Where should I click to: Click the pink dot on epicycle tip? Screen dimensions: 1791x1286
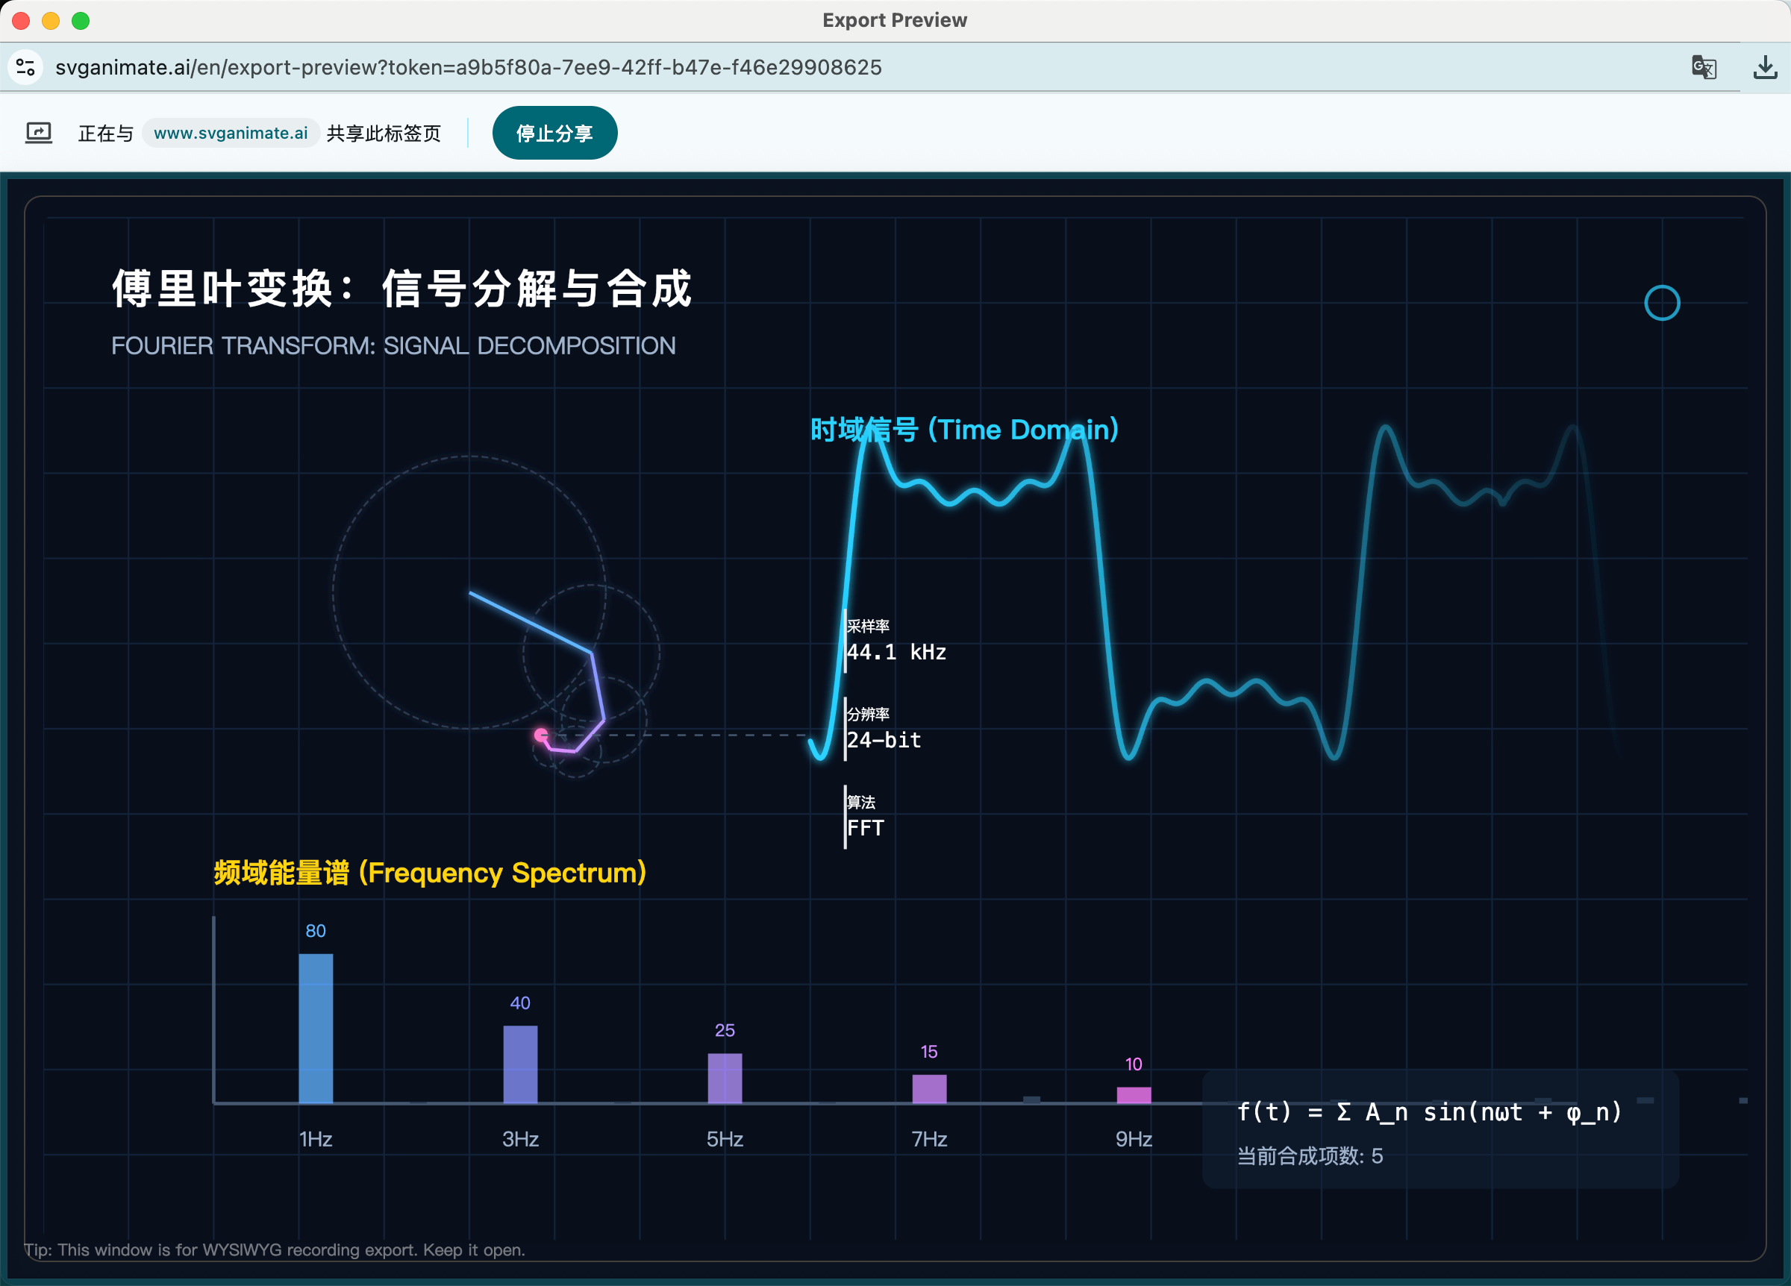coord(541,735)
